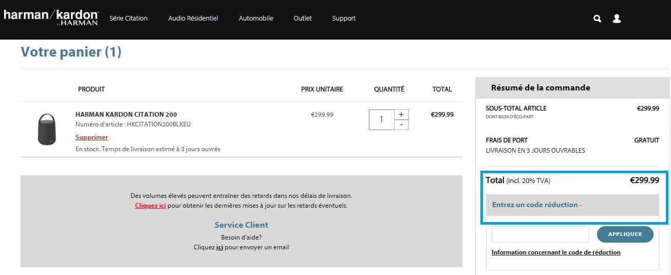Go to Outlet section
671x275 pixels.
click(303, 19)
